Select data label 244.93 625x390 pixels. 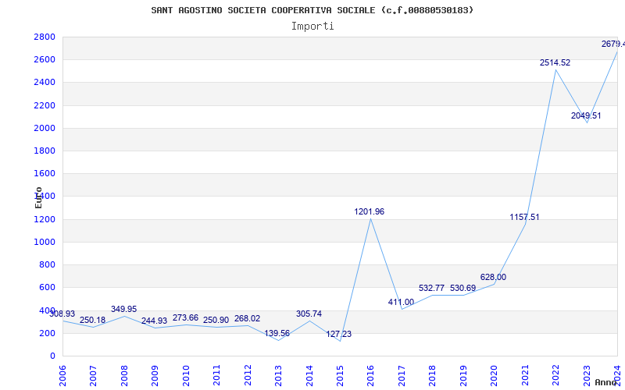(154, 321)
